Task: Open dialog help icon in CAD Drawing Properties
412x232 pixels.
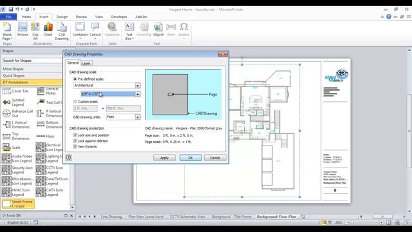Action: point(69,157)
